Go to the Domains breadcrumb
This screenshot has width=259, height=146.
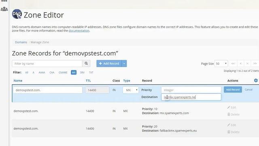21,42
